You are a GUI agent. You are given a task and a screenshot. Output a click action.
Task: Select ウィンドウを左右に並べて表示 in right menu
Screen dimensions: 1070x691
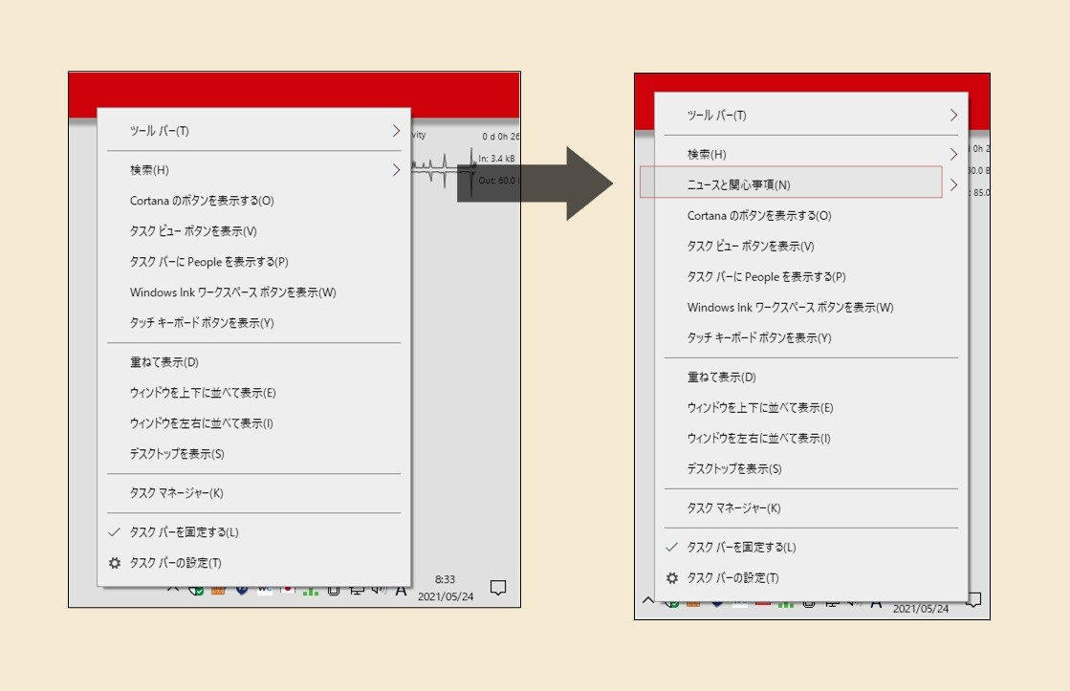click(x=812, y=439)
